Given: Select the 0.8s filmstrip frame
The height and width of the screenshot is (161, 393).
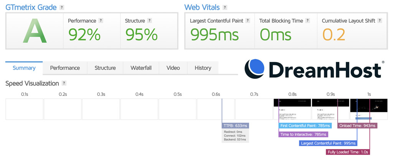Looking at the screenshot, I should point(292,109).
